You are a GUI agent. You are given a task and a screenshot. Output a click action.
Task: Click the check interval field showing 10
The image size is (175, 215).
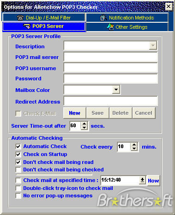tap(124, 147)
